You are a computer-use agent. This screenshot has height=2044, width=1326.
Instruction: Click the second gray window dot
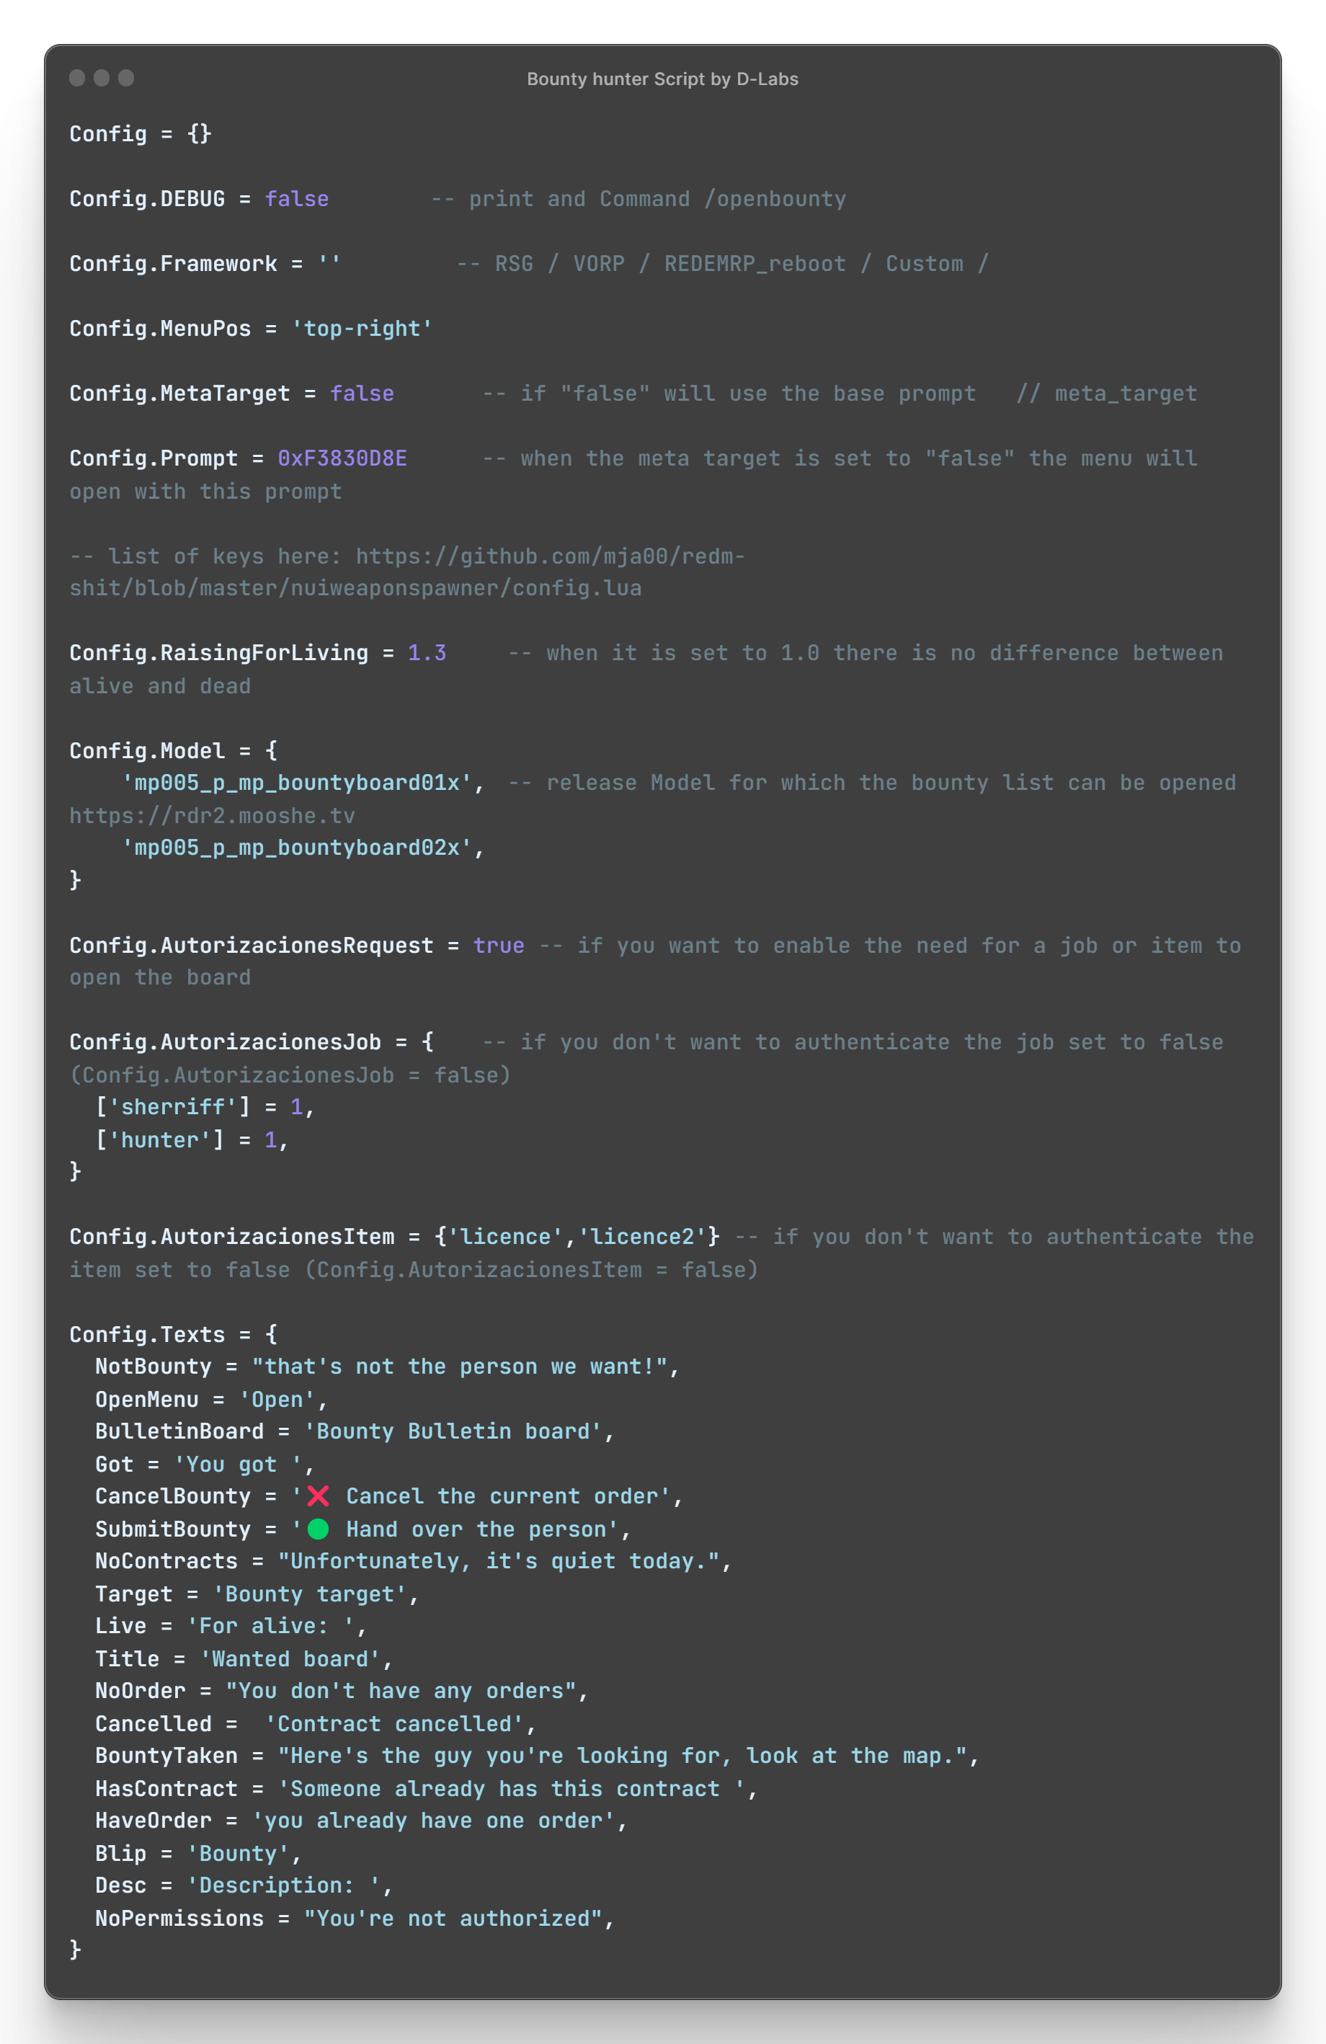102,78
